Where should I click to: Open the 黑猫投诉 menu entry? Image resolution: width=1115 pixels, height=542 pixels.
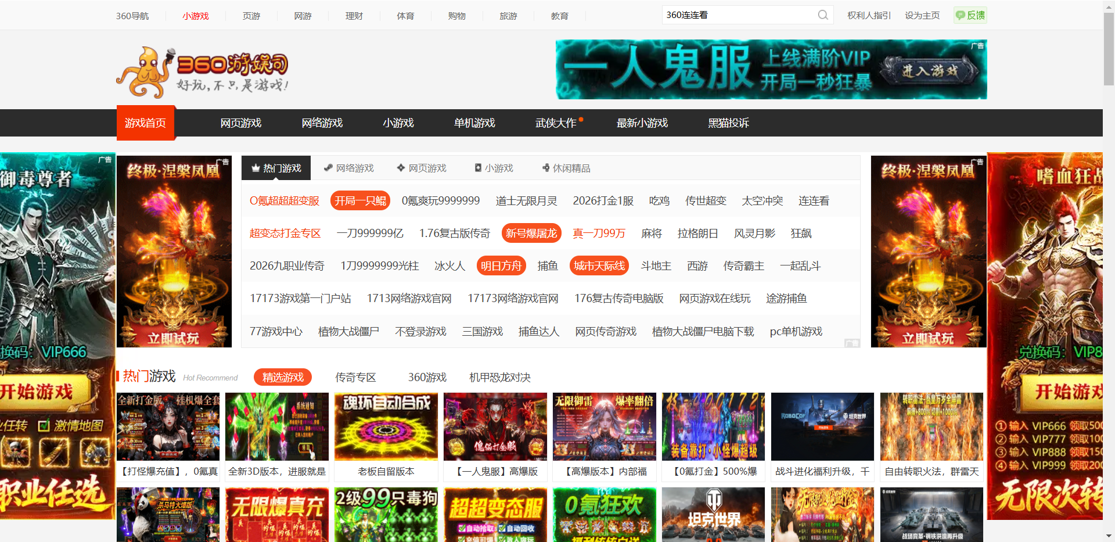[728, 123]
